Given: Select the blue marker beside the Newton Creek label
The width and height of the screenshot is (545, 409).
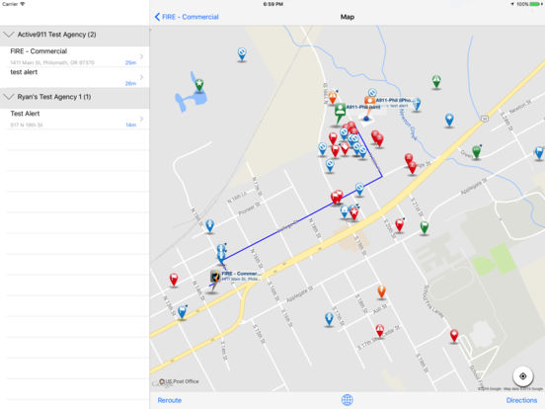Looking at the screenshot, I should [x=417, y=105].
